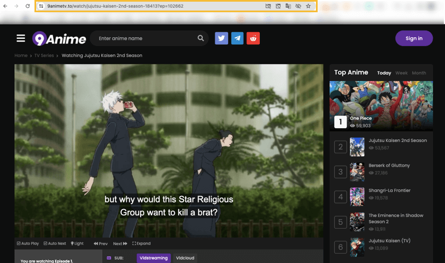Switch Top Anime to the Month tab
The width and height of the screenshot is (445, 263).
point(419,73)
